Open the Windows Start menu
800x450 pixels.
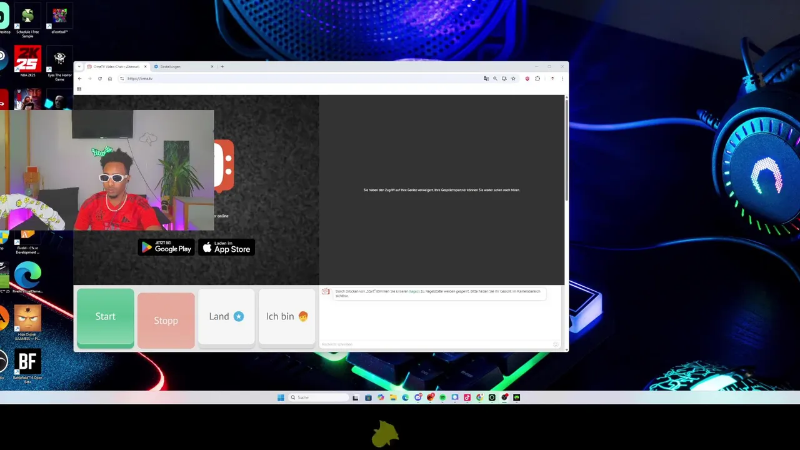[281, 397]
